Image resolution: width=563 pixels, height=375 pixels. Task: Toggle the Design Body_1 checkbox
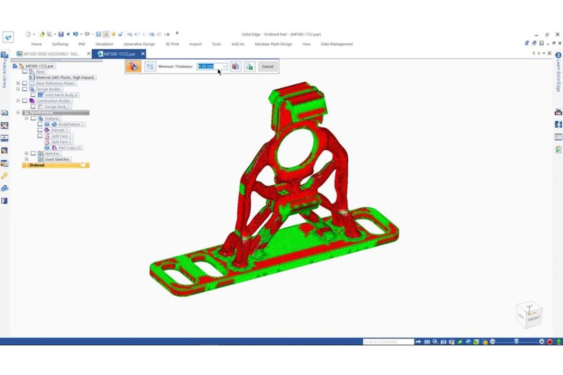click(x=33, y=107)
